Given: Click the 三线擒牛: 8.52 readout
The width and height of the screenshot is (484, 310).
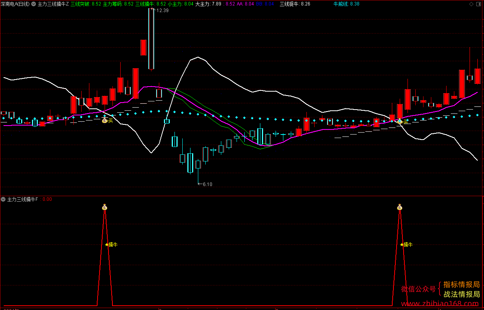Looking at the screenshot, I should 151,4.
